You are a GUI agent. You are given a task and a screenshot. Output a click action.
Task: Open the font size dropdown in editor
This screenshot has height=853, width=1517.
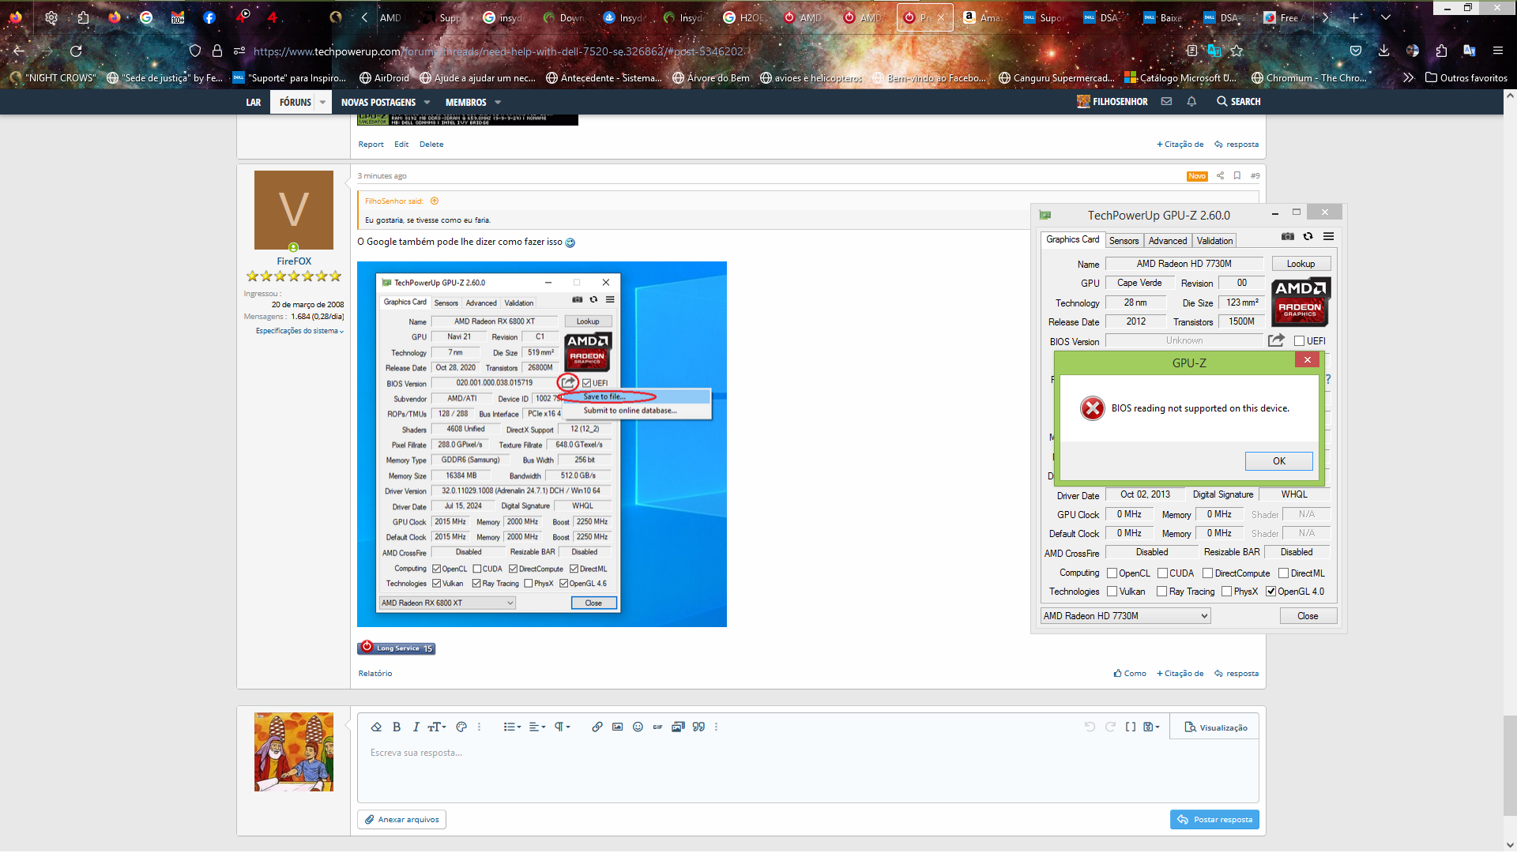[437, 727]
